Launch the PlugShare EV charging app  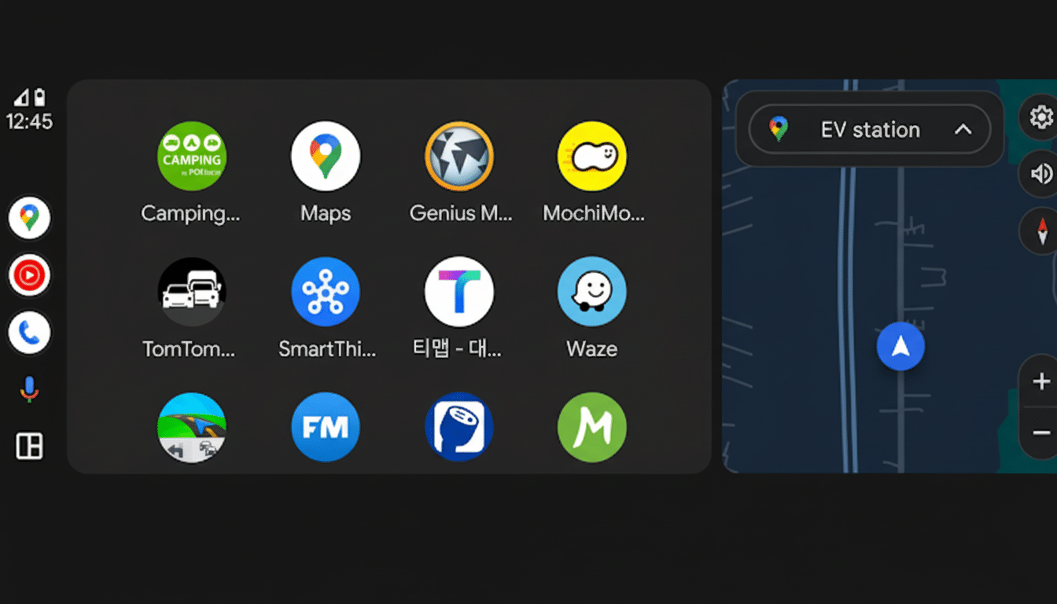(x=459, y=427)
